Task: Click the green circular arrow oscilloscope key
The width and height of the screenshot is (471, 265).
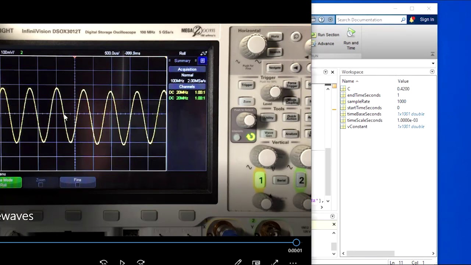Action: coord(251,137)
